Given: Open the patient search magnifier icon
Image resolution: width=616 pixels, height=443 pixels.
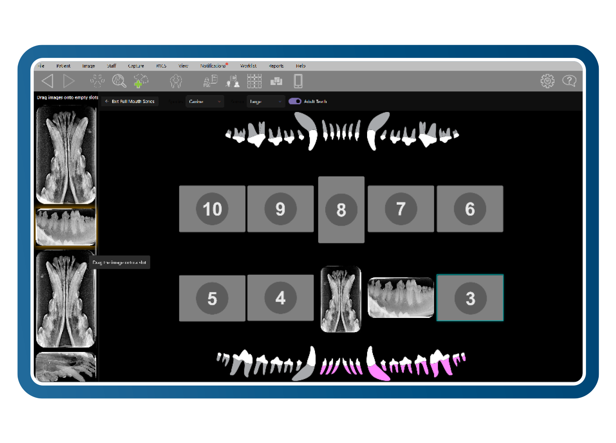Looking at the screenshot, I should (119, 81).
